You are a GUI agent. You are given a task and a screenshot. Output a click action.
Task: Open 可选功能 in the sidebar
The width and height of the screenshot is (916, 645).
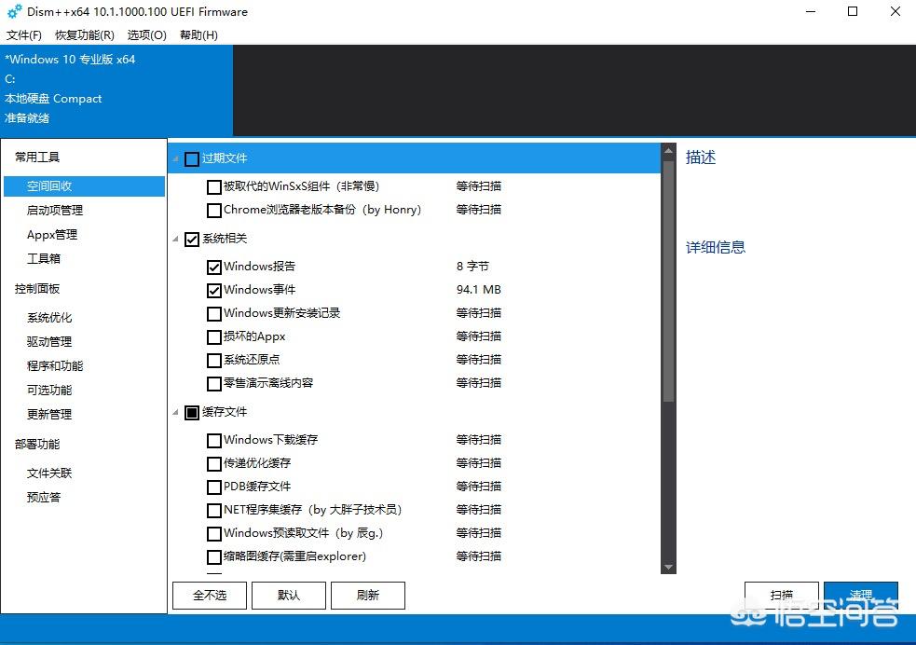click(49, 390)
